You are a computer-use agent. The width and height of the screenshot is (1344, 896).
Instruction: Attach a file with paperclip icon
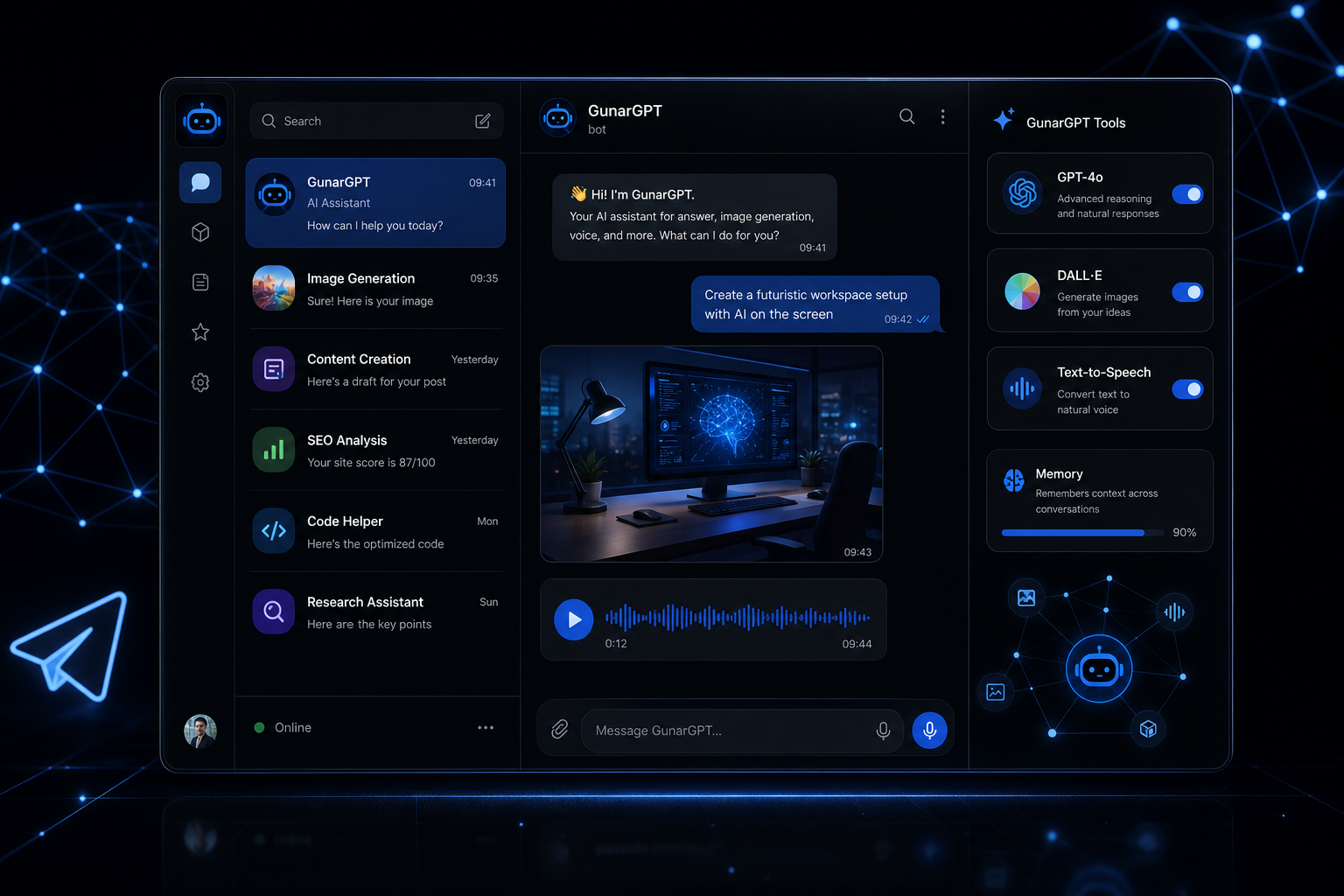coord(560,729)
